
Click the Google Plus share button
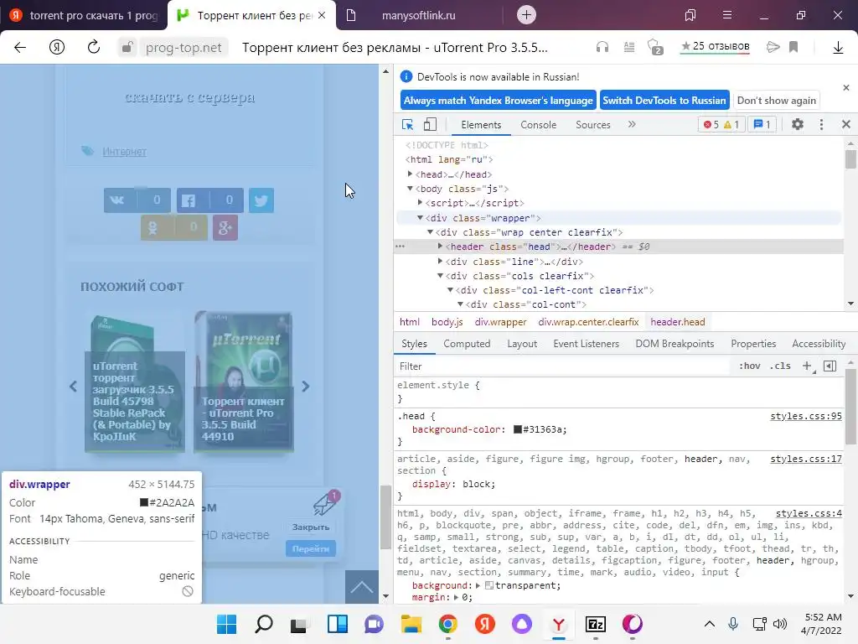225,228
